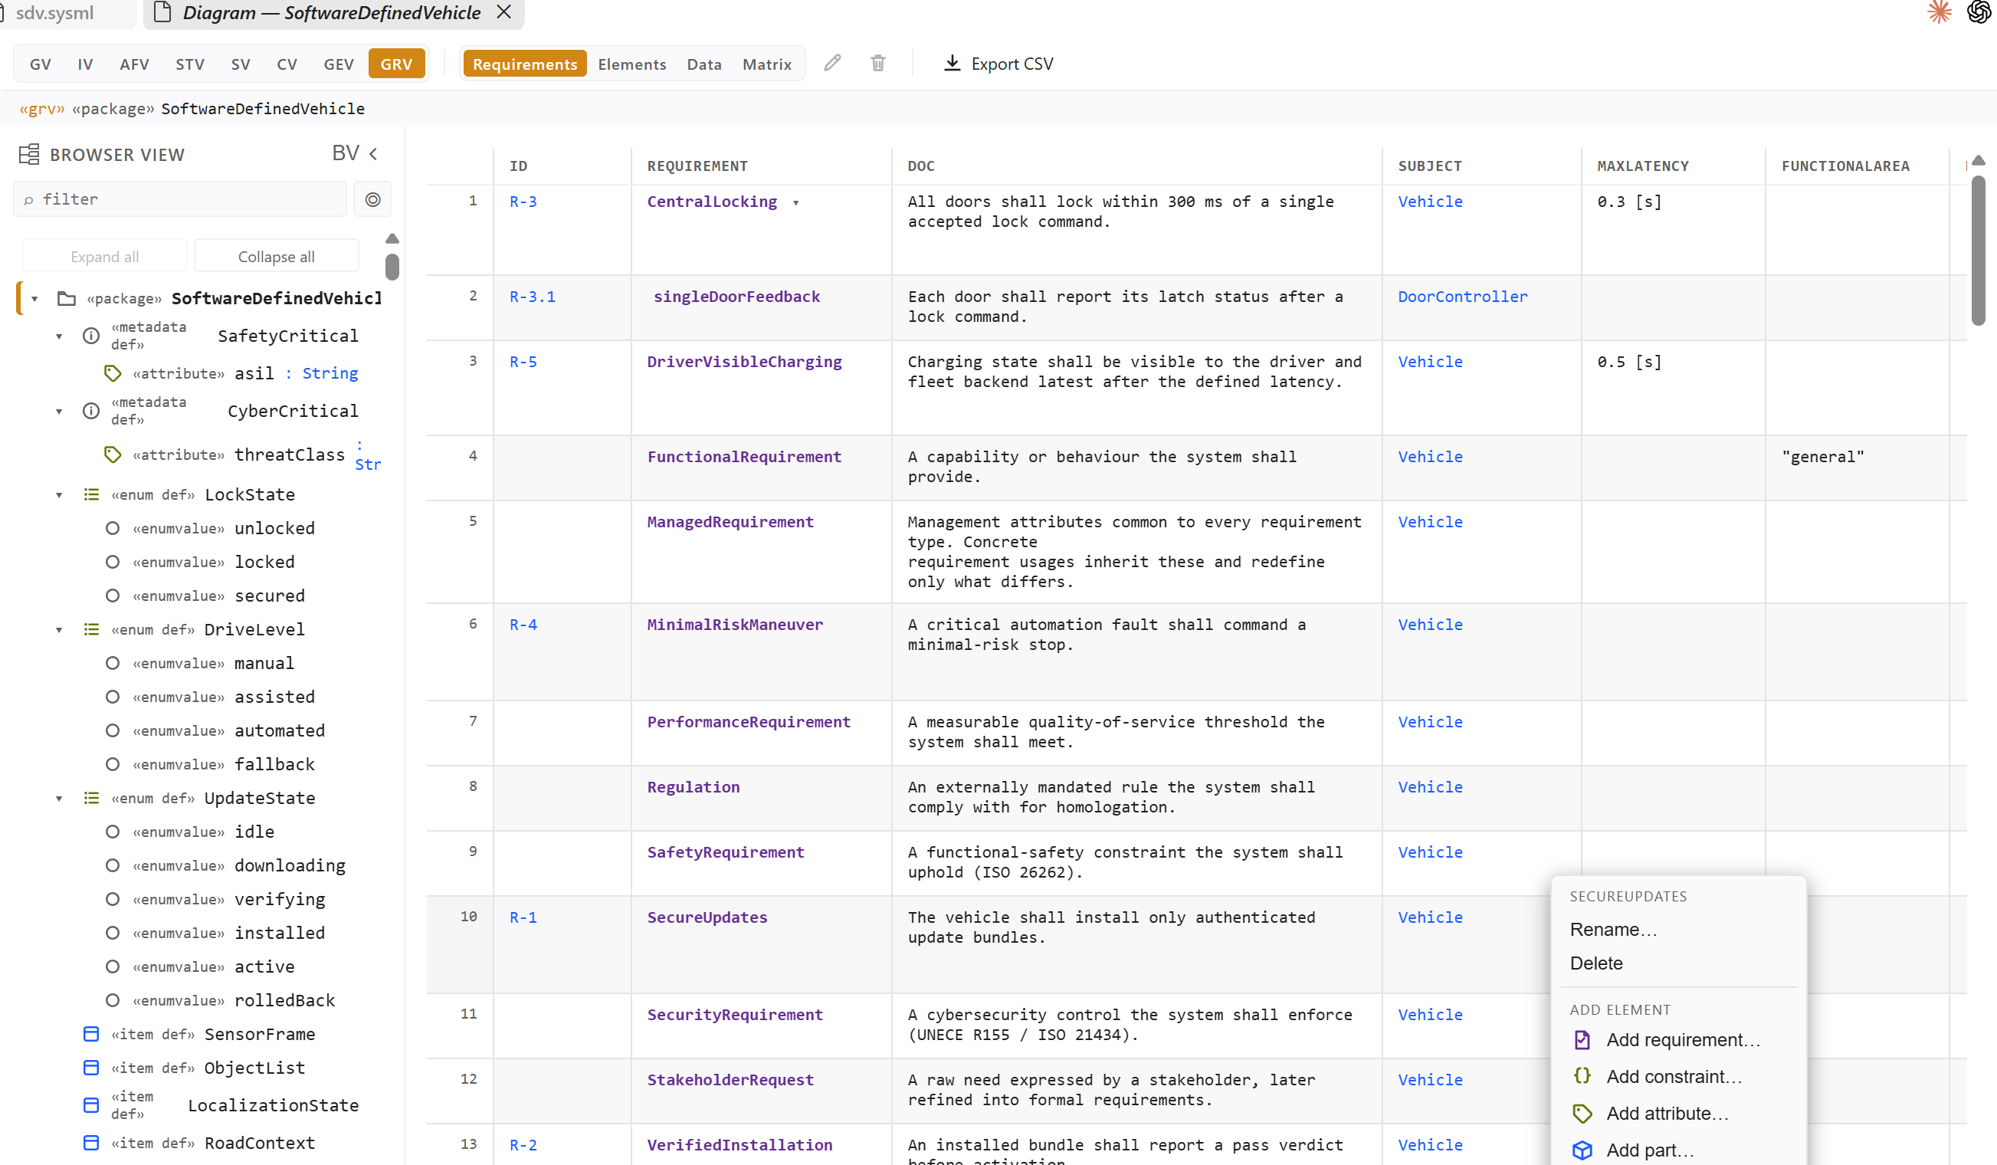The width and height of the screenshot is (1997, 1165).
Task: Expand the CentralLocking requirement dropdown arrow
Action: tap(795, 203)
